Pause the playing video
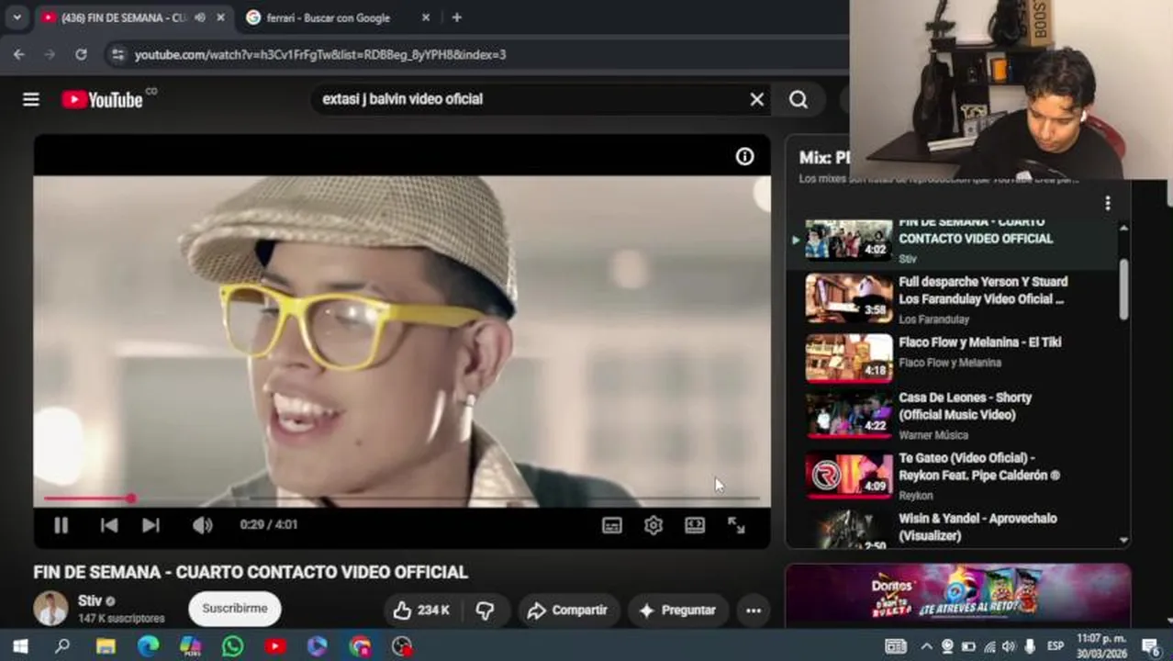The image size is (1173, 661). [x=61, y=525]
